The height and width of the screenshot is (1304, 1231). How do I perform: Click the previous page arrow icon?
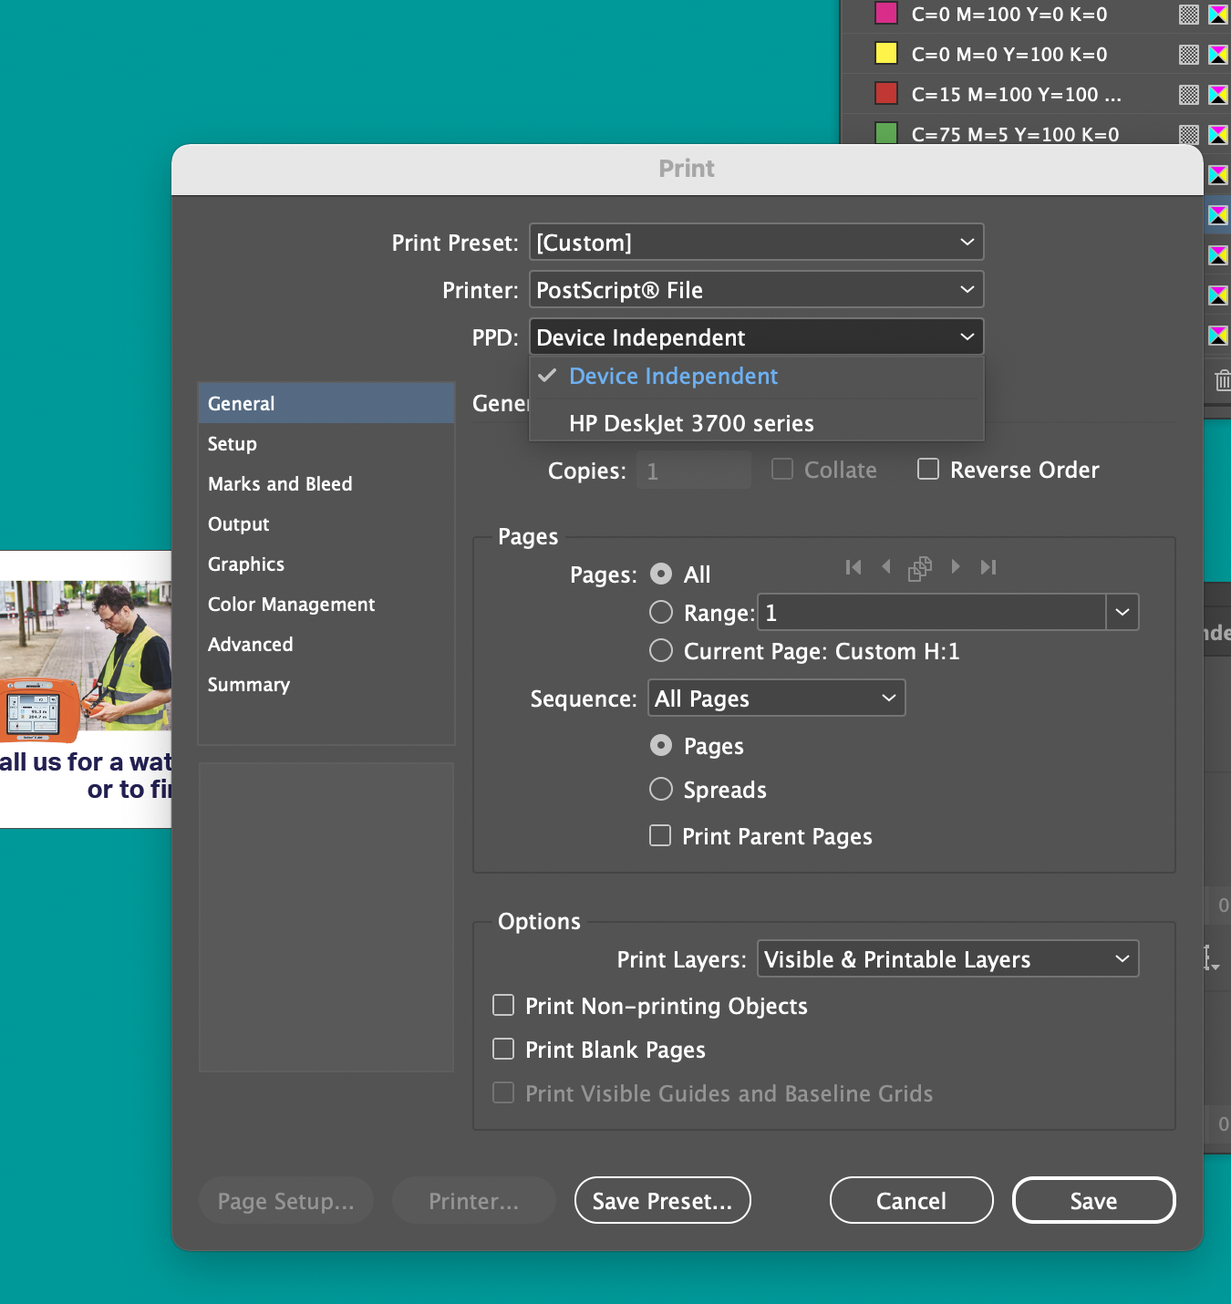click(x=886, y=566)
